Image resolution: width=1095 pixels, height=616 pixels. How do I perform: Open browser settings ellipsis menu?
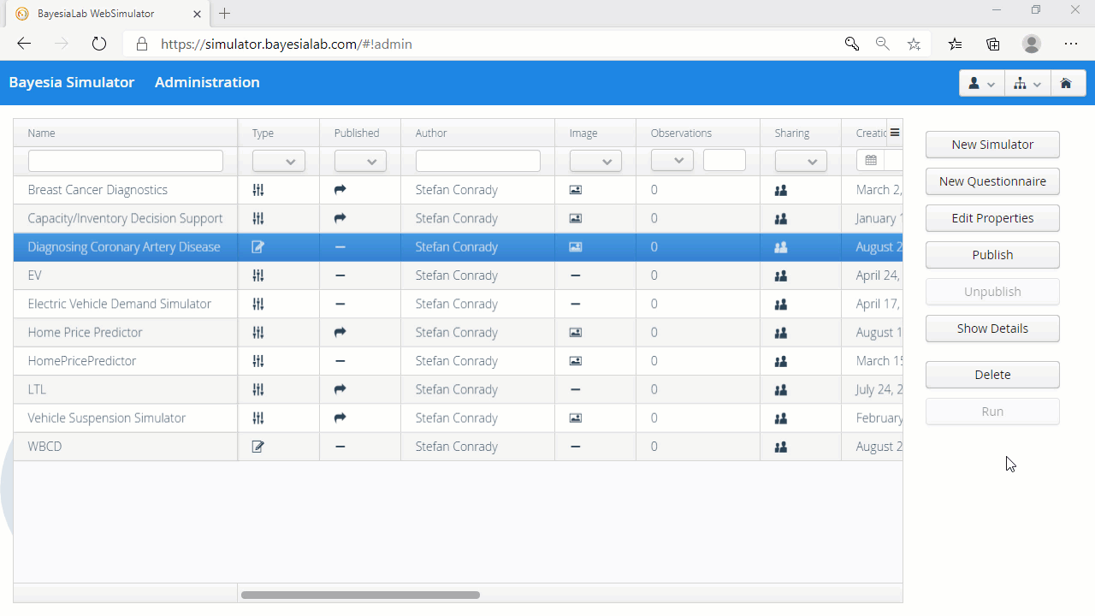(x=1071, y=44)
